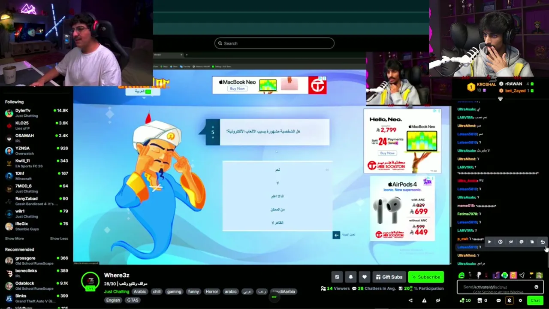Open Odablock recommended channel

(36, 286)
